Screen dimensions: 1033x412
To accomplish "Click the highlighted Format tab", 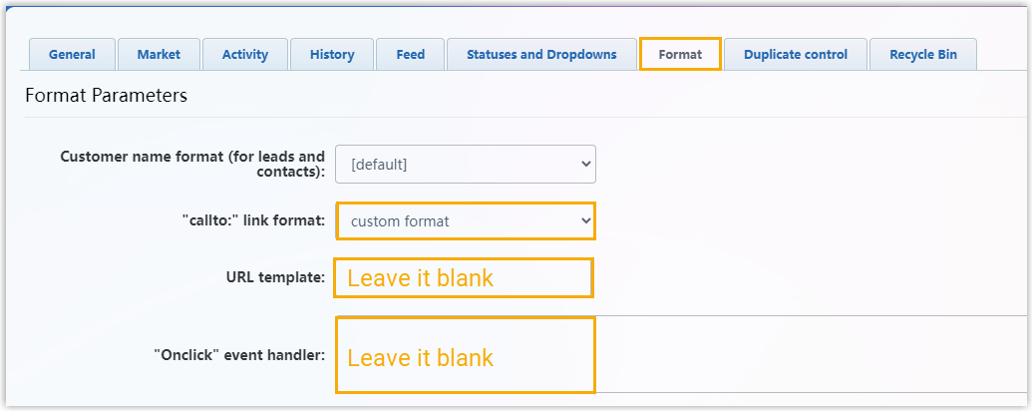I will coord(680,55).
